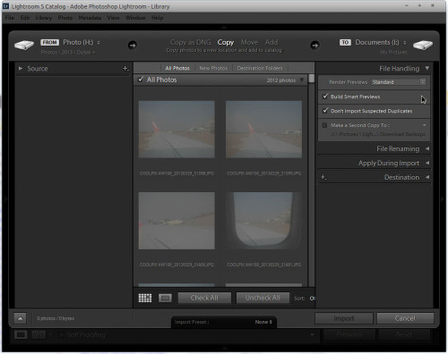Image resolution: width=448 pixels, height=354 pixels.
Task: Select the New Photos tab
Action: click(x=213, y=68)
